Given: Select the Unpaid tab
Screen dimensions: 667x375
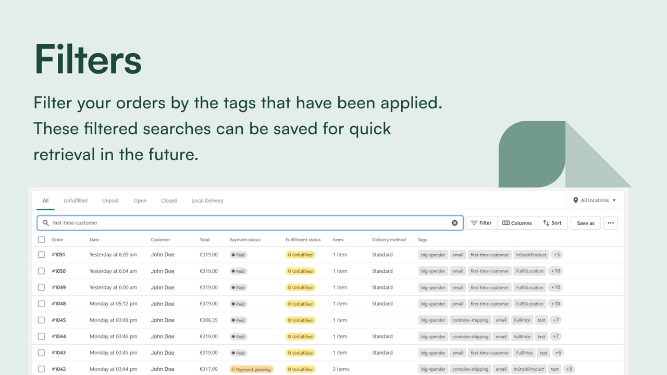Looking at the screenshot, I should pos(110,201).
